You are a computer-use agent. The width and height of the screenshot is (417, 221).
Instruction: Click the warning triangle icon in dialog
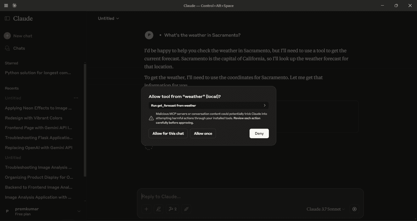tap(151, 118)
